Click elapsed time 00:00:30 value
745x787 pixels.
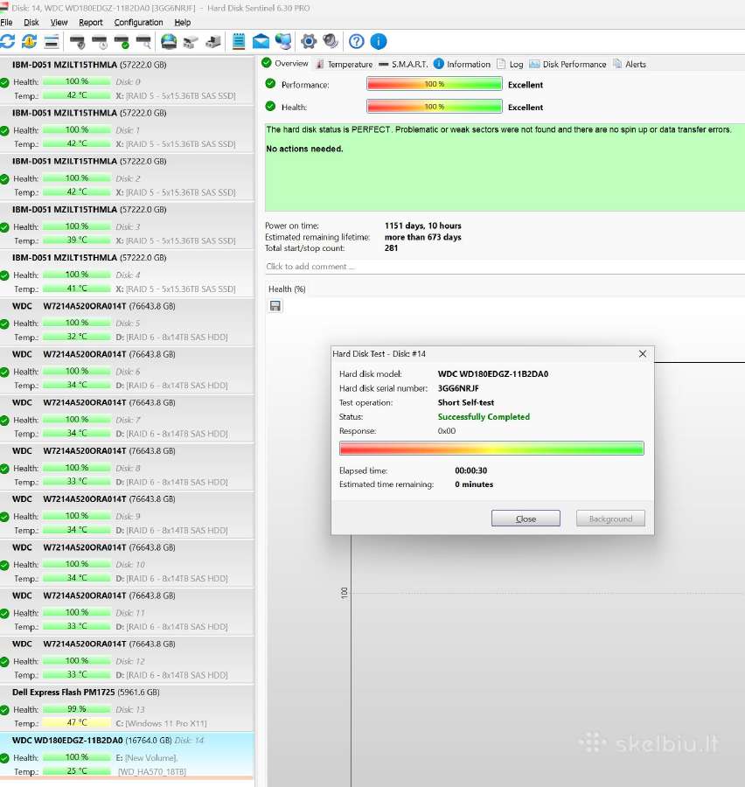(471, 470)
